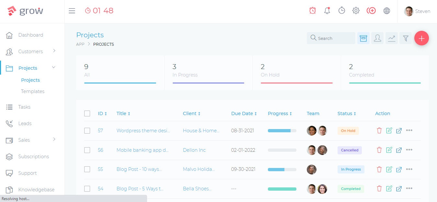Edit the Mobile banking app project
Screen dimensions: 437x202
(389, 150)
